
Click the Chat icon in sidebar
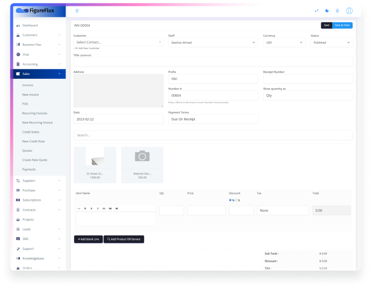tap(18, 55)
